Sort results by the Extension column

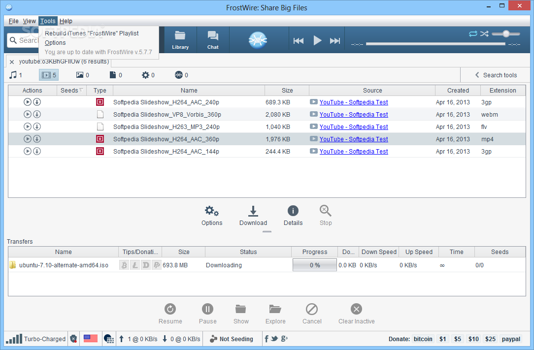[502, 90]
